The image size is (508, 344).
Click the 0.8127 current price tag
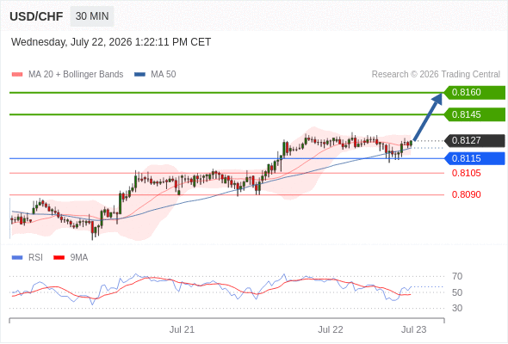(x=474, y=140)
